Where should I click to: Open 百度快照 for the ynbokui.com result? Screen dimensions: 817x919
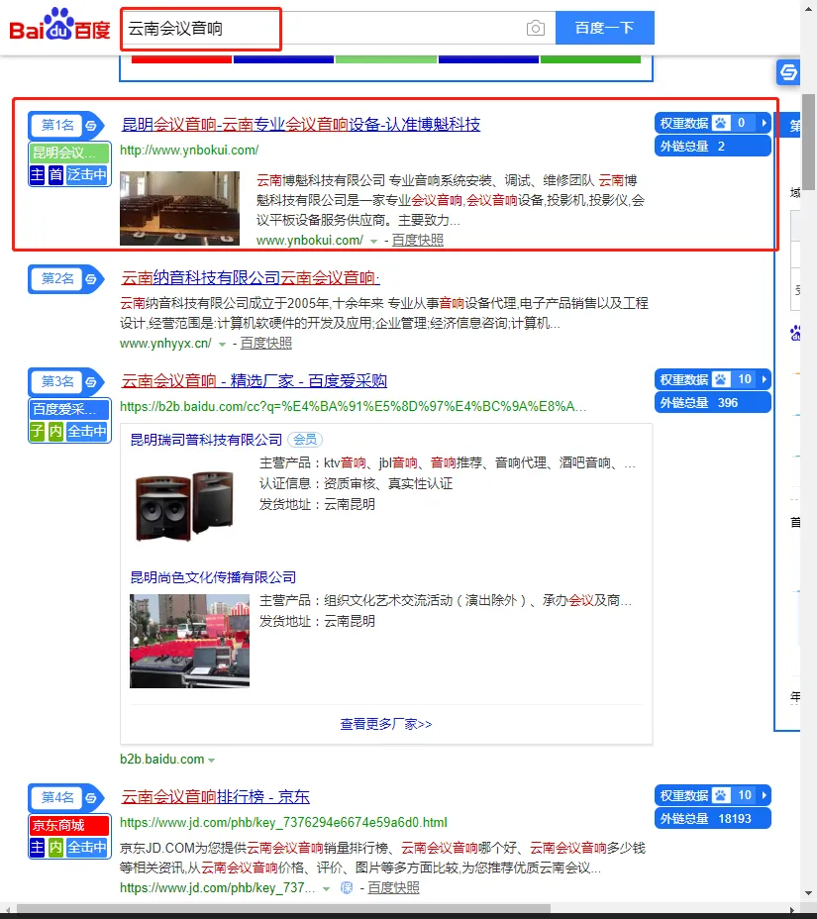pyautogui.click(x=417, y=240)
